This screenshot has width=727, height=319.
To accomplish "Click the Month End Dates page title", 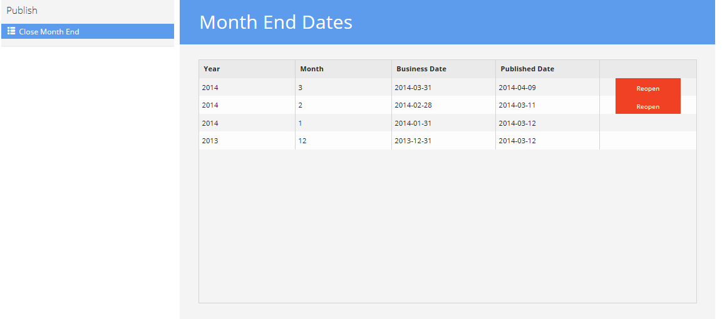I will point(276,23).
